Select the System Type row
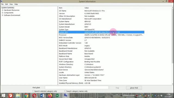174x98 pixels. [101, 29]
